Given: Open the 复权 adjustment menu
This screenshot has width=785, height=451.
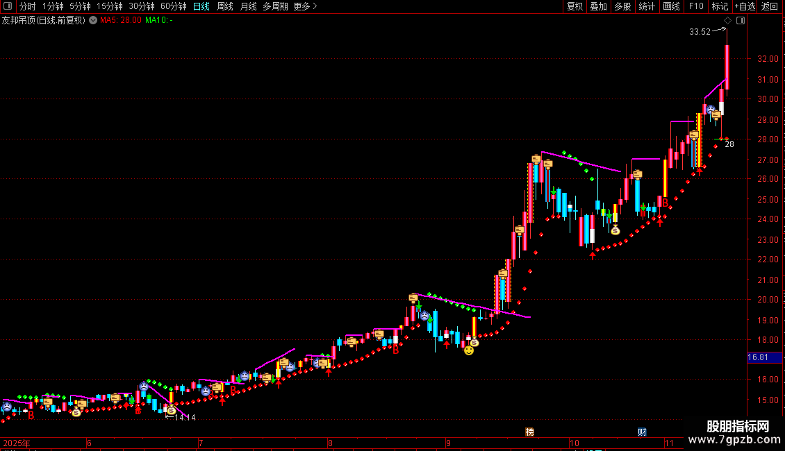Looking at the screenshot, I should pyautogui.click(x=575, y=6).
